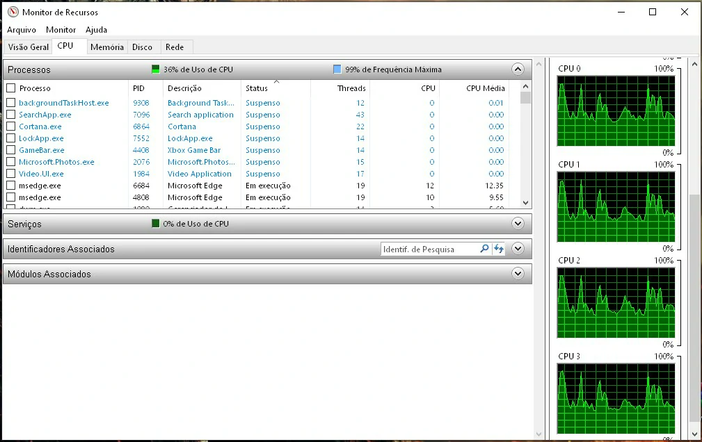Click the CPU 0 usage graph
This screenshot has height=442, width=702.
point(616,111)
